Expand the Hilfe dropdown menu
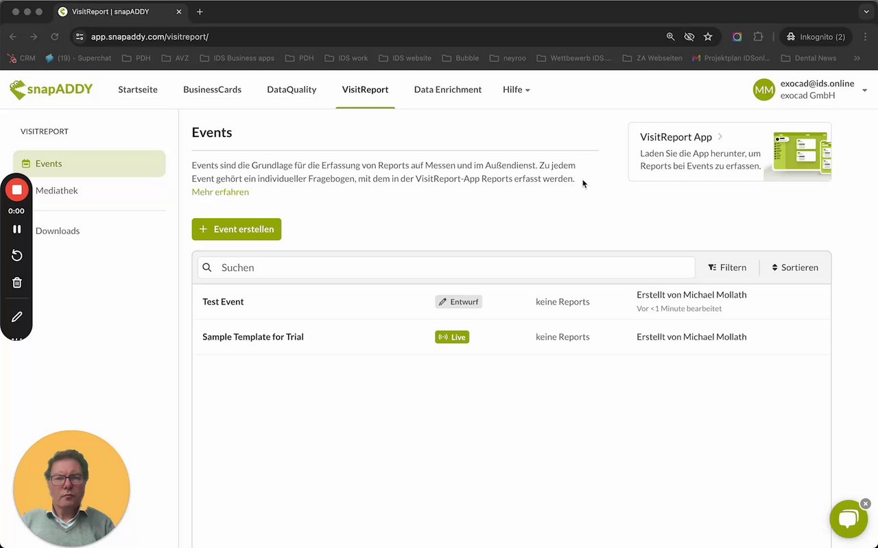 pyautogui.click(x=516, y=90)
